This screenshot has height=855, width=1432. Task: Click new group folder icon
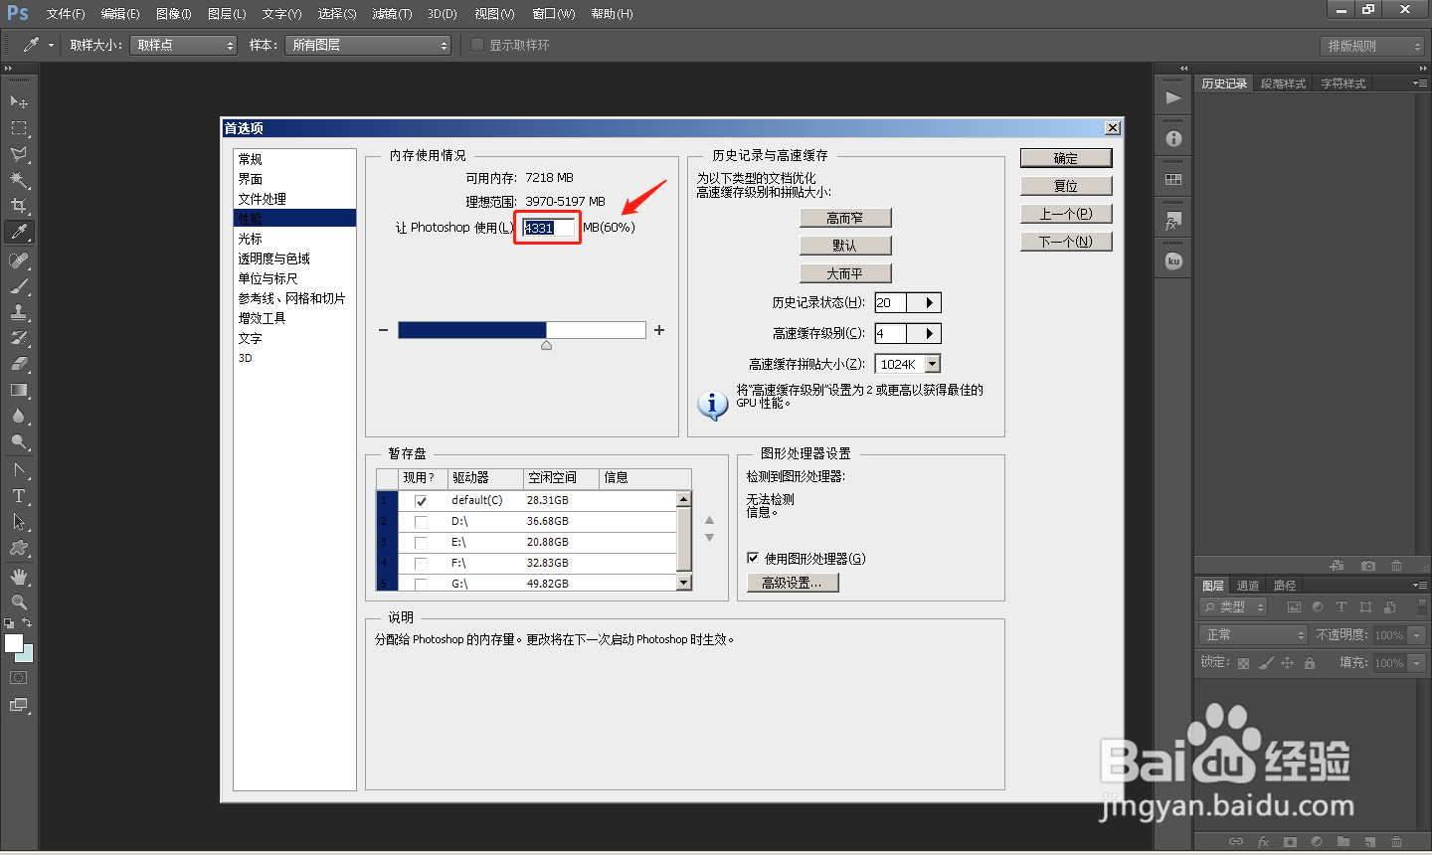coord(1343,842)
